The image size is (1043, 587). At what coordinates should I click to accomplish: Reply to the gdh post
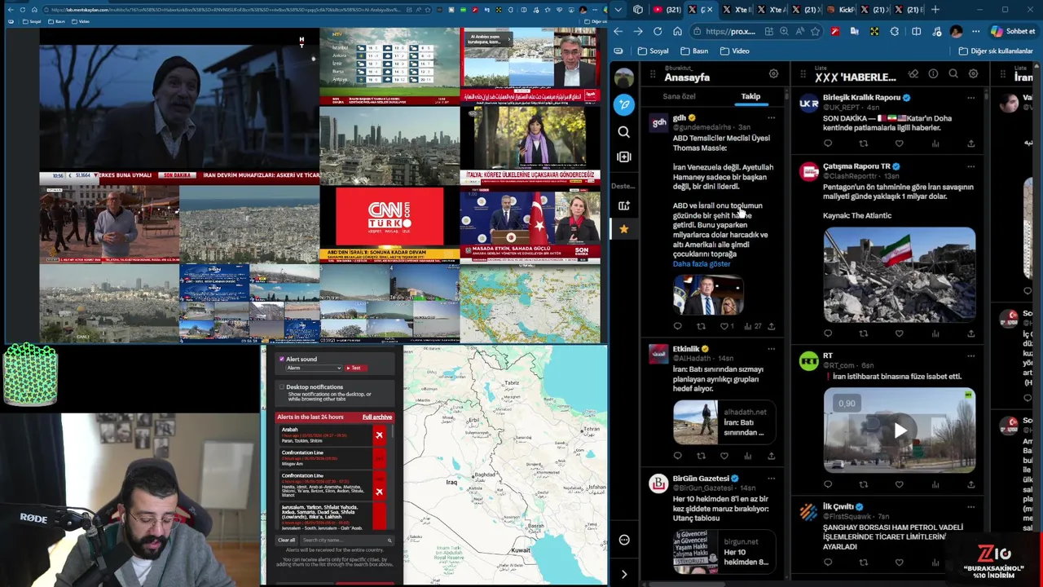point(677,326)
